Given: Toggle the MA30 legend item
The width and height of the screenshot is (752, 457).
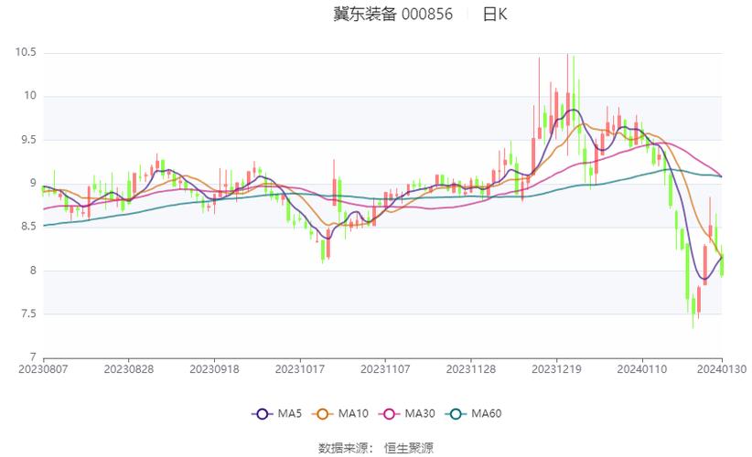Looking at the screenshot, I should [407, 413].
